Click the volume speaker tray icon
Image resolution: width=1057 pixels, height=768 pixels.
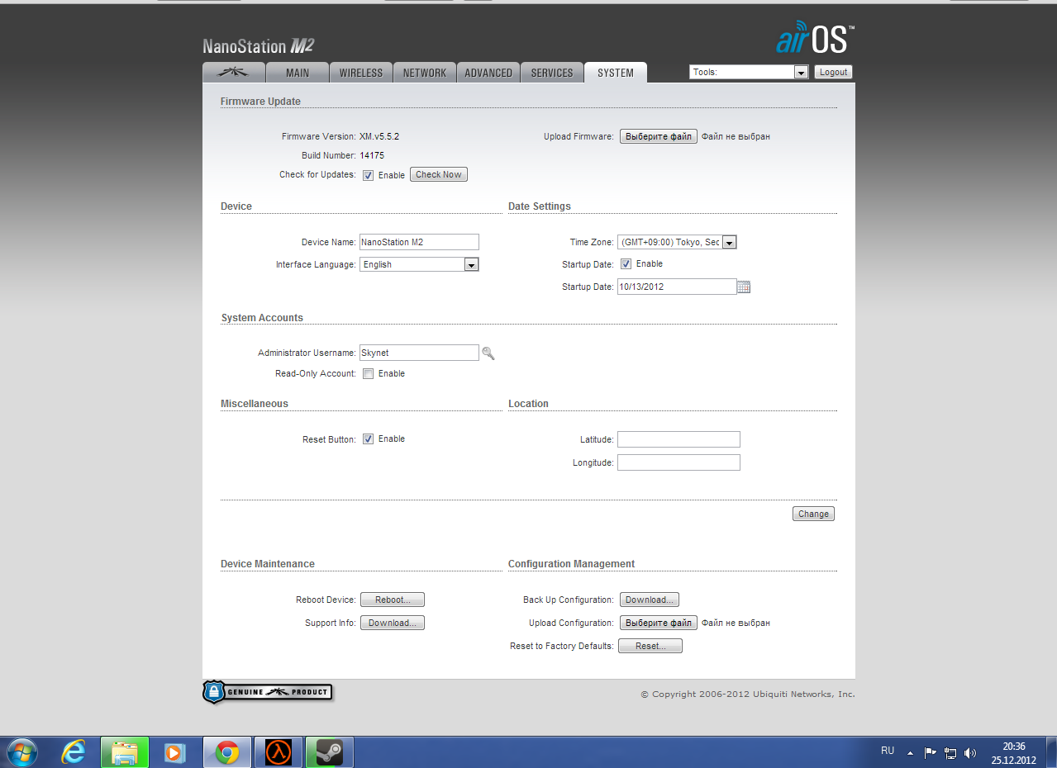click(970, 753)
